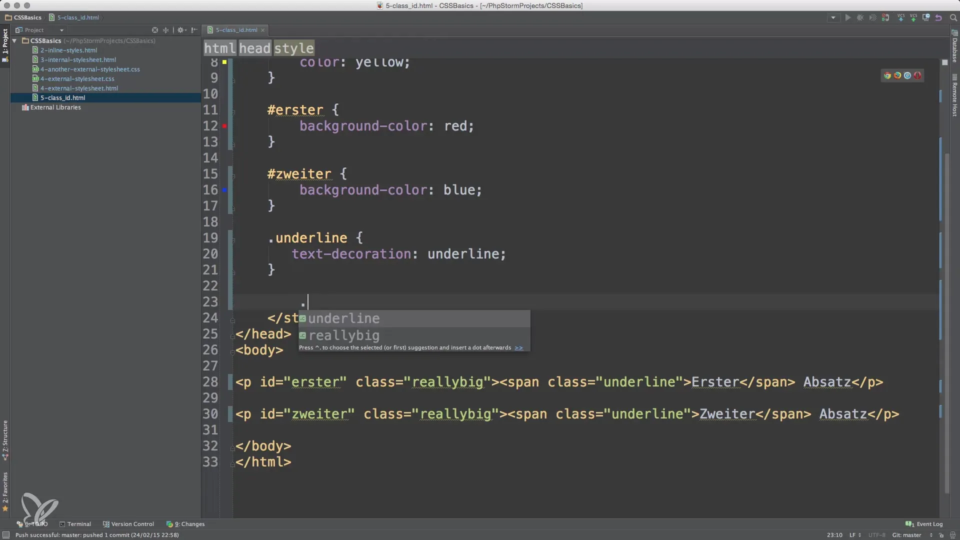960x540 pixels.
Task: Commit changes with VCS up-arrow icon
Action: (x=913, y=17)
